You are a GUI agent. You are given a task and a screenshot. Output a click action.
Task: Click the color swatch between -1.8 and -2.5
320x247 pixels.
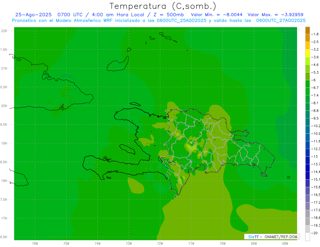click(x=307, y=38)
